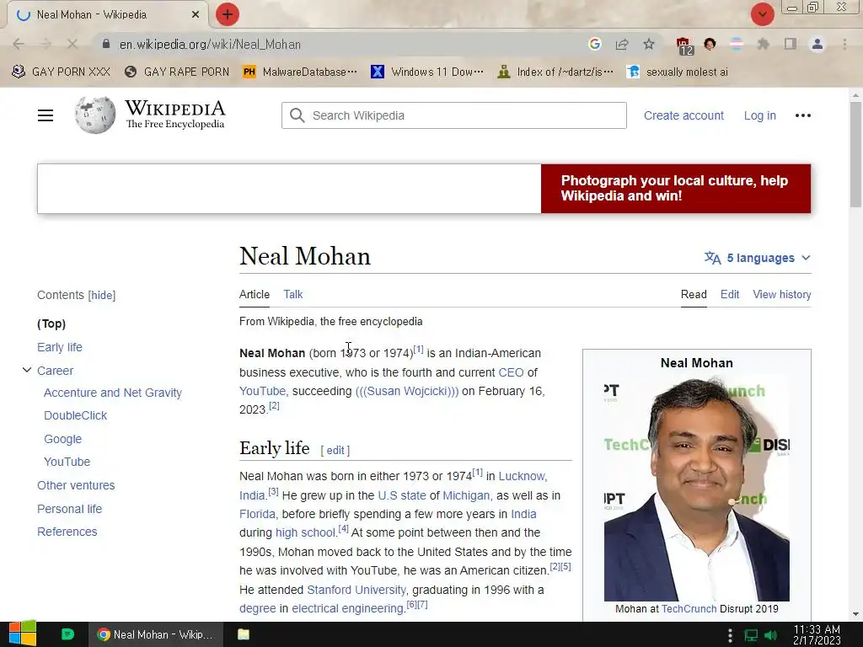Go to YouTube subsection in contents

point(67,462)
